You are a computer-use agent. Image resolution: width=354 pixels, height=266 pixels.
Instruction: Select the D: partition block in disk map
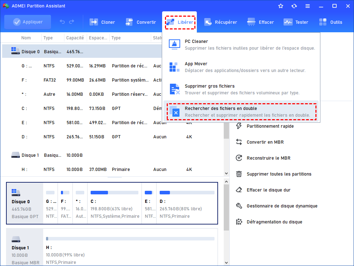pyautogui.click(x=187, y=203)
